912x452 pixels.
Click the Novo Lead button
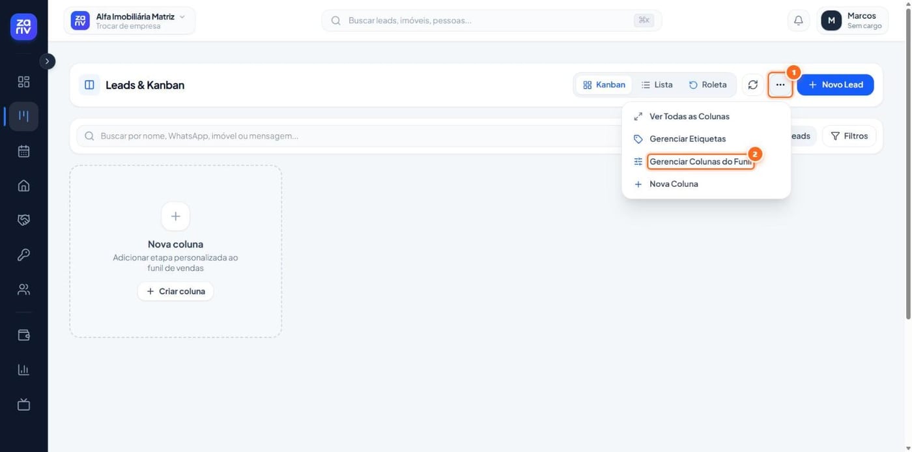point(835,85)
